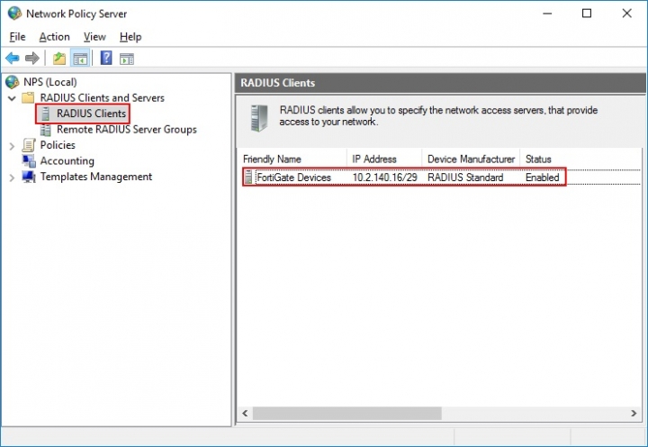Click the server icon beside the RADIUS clients description

[259, 118]
